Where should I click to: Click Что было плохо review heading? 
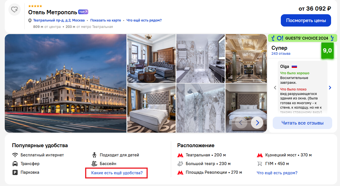(x=293, y=89)
